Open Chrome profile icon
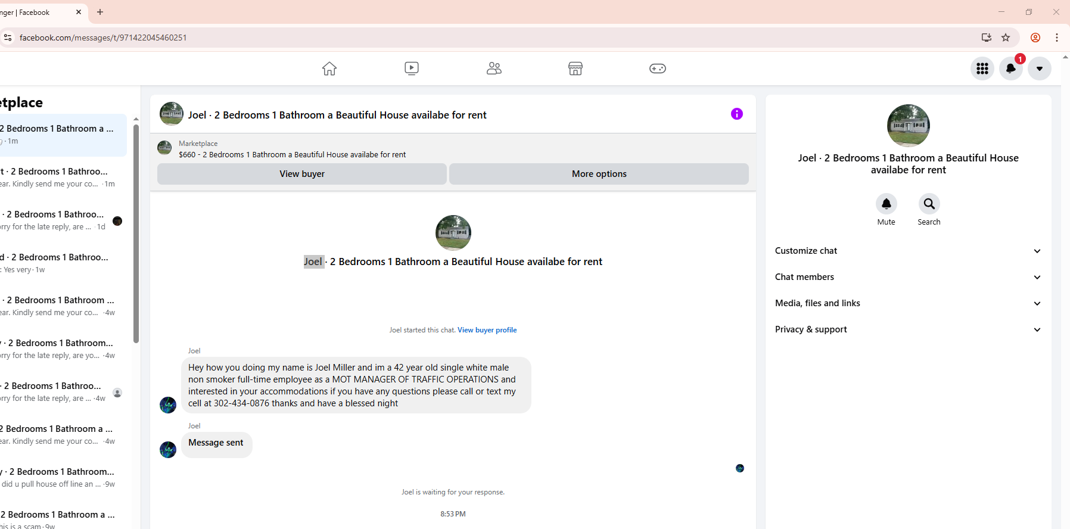This screenshot has height=529, width=1070. tap(1035, 38)
